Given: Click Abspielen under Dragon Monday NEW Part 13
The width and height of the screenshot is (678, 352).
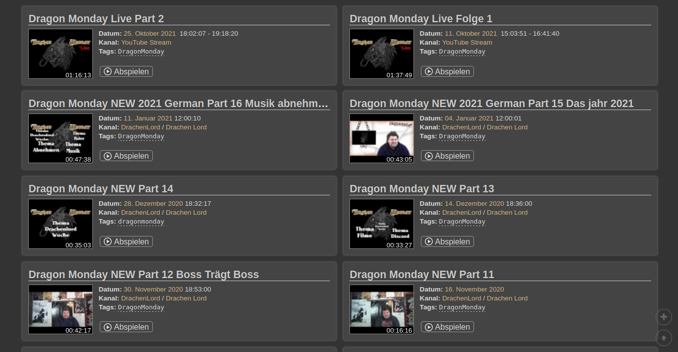Looking at the screenshot, I should click(x=447, y=241).
